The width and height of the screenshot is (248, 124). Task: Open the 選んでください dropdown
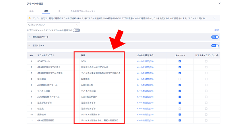[x=53, y=25]
